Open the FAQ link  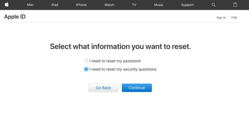[234, 18]
